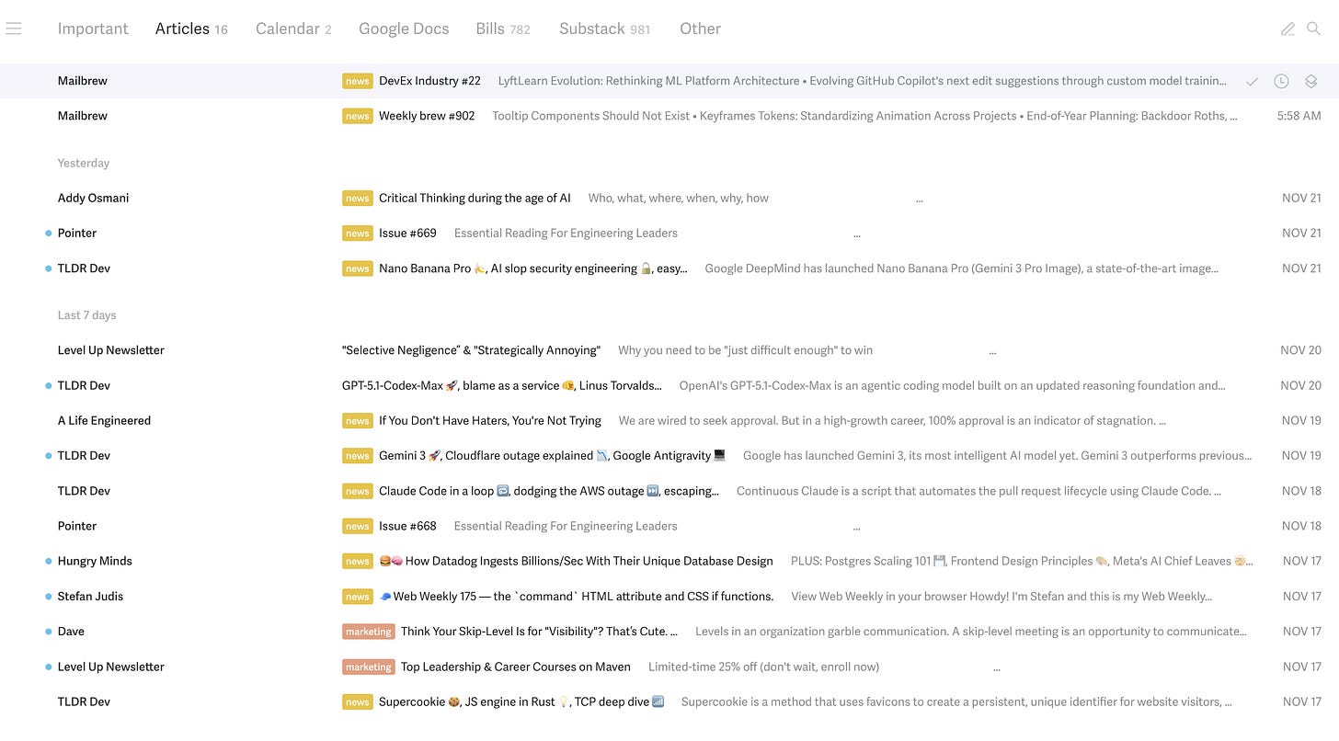1339x741 pixels.
Task: Snooze DevEx Industry #22 using the clock icon
Action: [1281, 81]
